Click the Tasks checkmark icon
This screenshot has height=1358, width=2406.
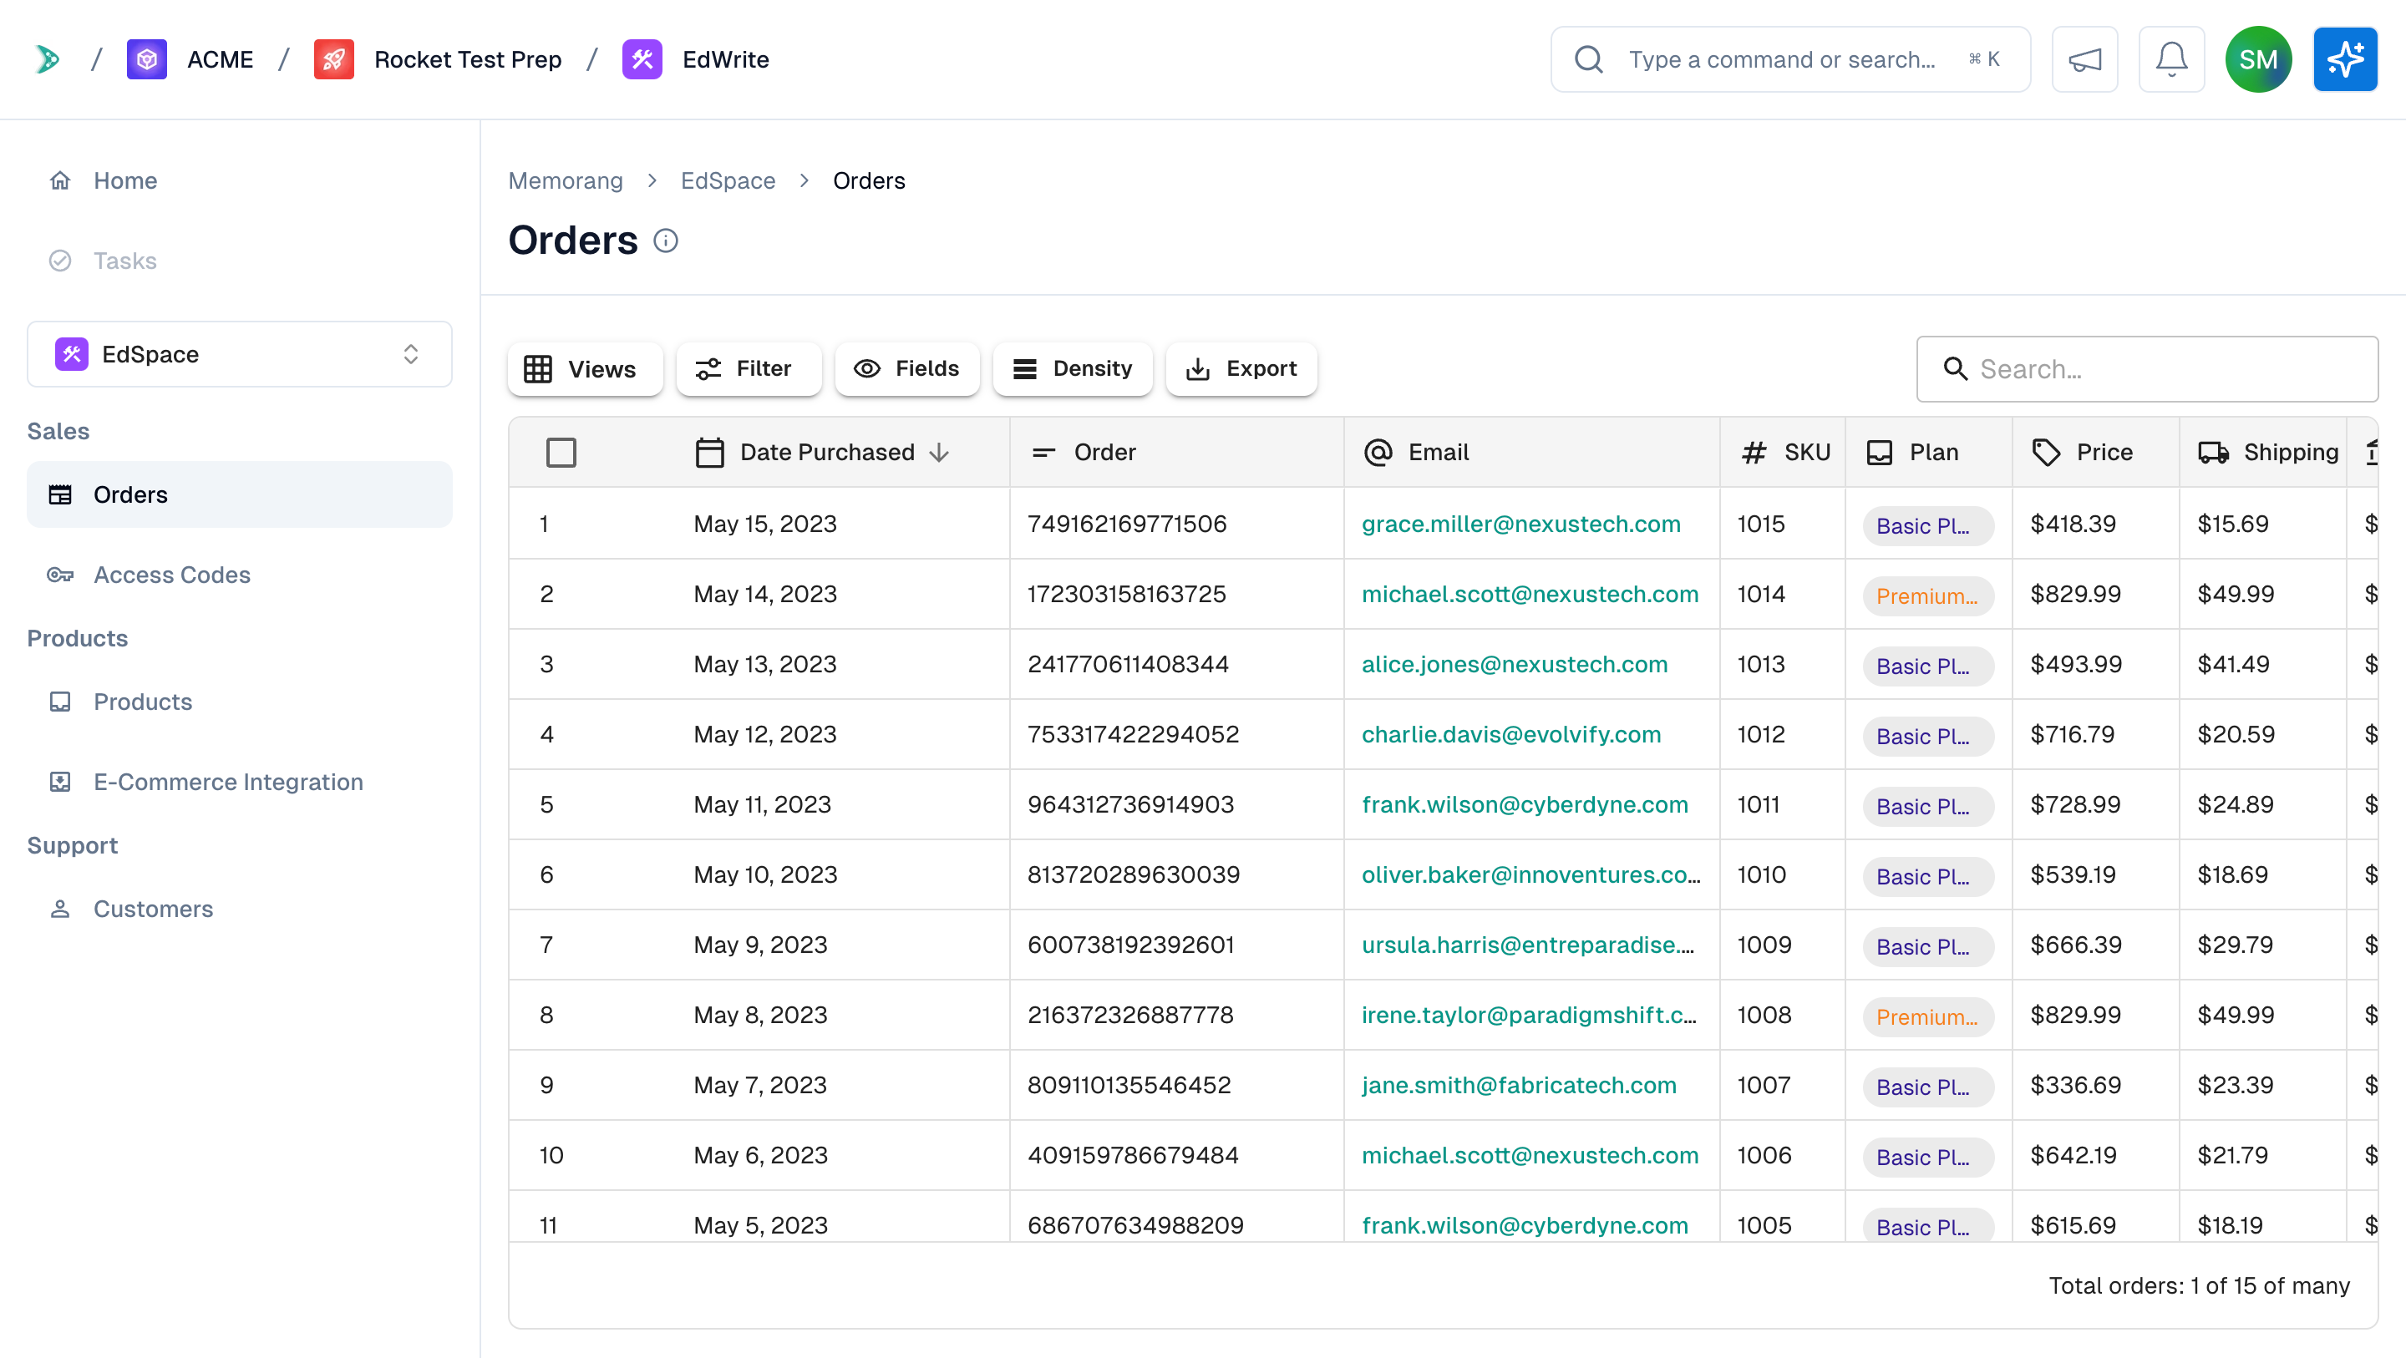[60, 261]
